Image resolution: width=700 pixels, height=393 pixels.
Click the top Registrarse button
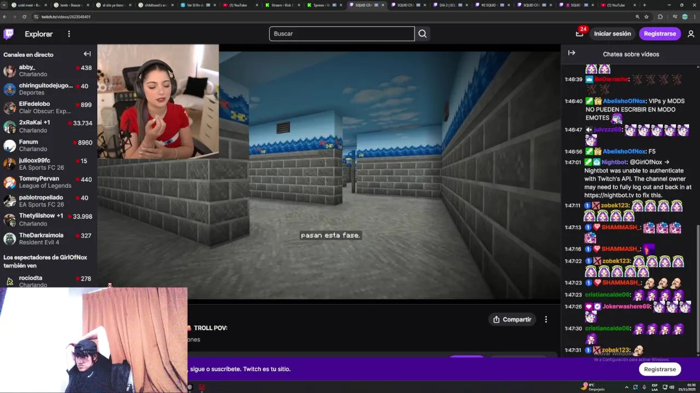pos(660,34)
